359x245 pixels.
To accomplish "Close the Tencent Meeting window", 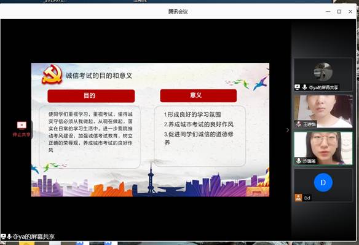I will pos(350,12).
